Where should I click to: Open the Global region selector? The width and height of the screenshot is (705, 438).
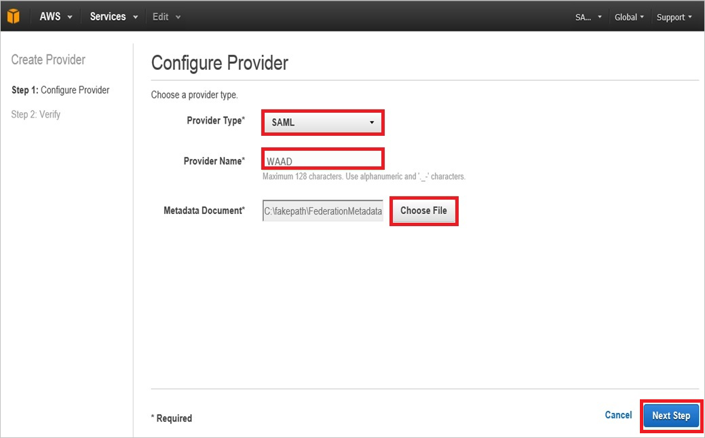[629, 17]
